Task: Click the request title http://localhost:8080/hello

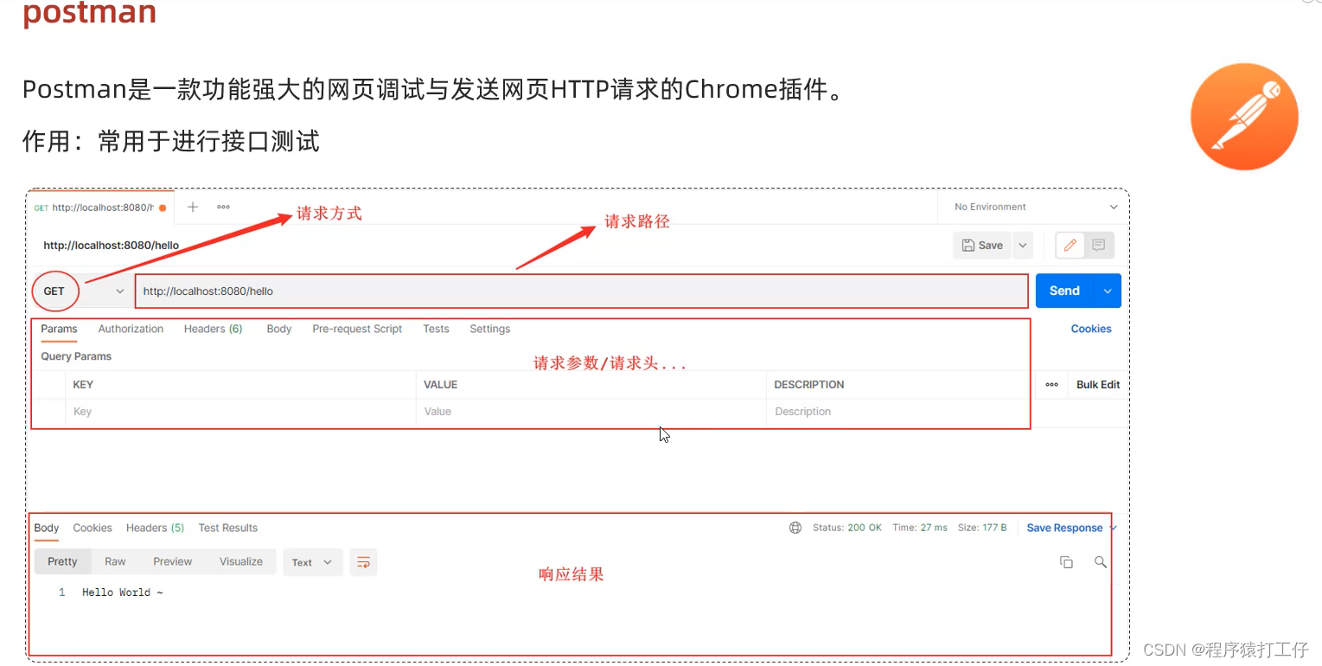Action: click(112, 246)
